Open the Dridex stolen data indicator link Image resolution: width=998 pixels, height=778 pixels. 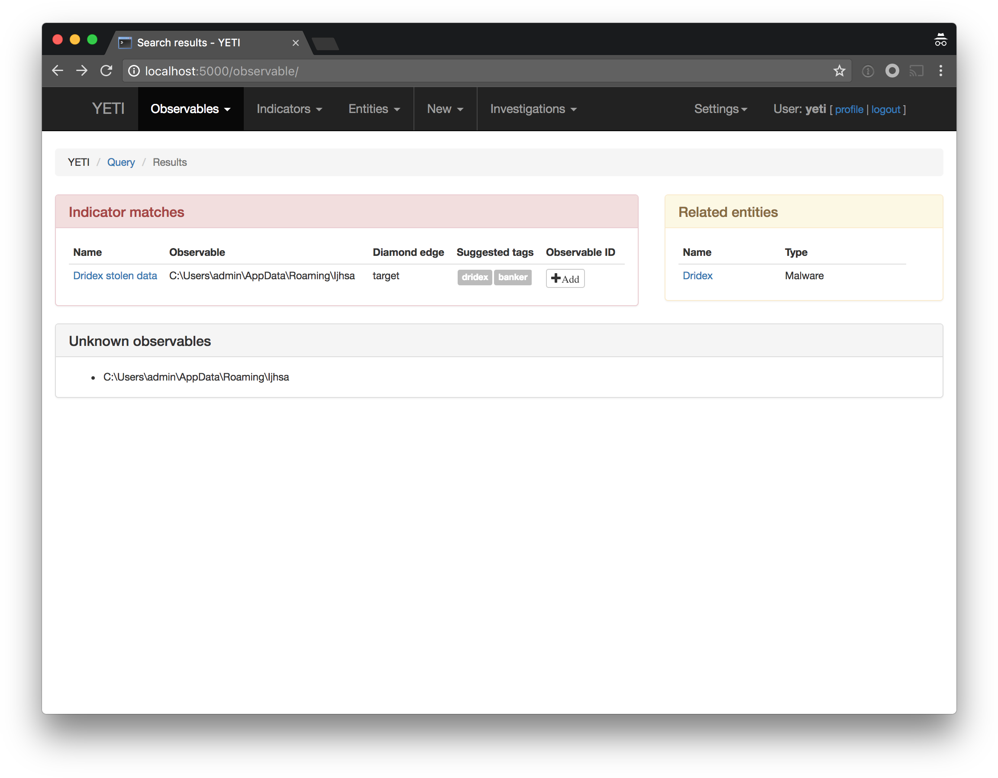pyautogui.click(x=115, y=276)
